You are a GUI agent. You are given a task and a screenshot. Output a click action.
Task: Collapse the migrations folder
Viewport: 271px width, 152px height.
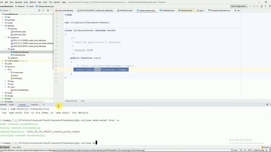click(x=6, y=38)
